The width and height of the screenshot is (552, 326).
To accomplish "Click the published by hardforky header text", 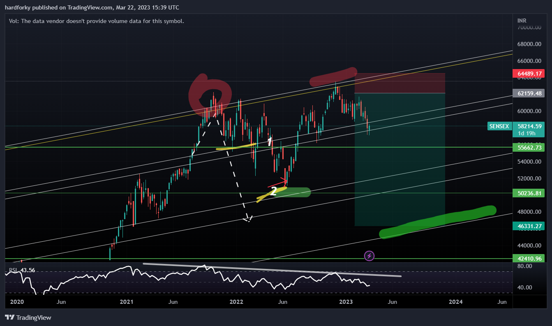I will coord(92,7).
